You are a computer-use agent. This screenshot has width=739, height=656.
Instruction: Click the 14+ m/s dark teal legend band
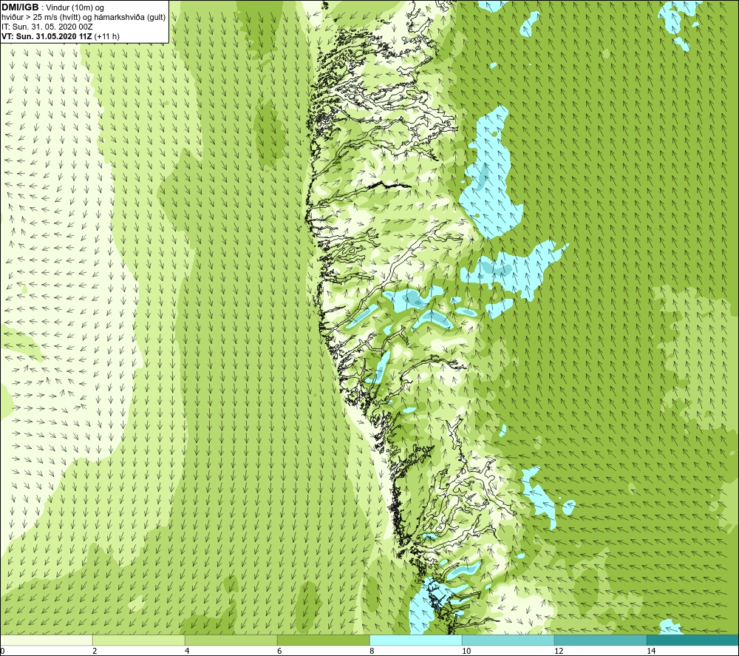coord(692,640)
